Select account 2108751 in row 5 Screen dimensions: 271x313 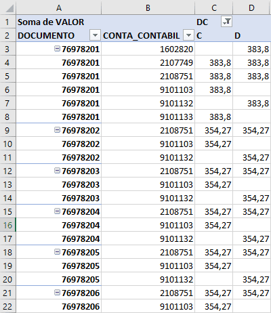coord(148,76)
